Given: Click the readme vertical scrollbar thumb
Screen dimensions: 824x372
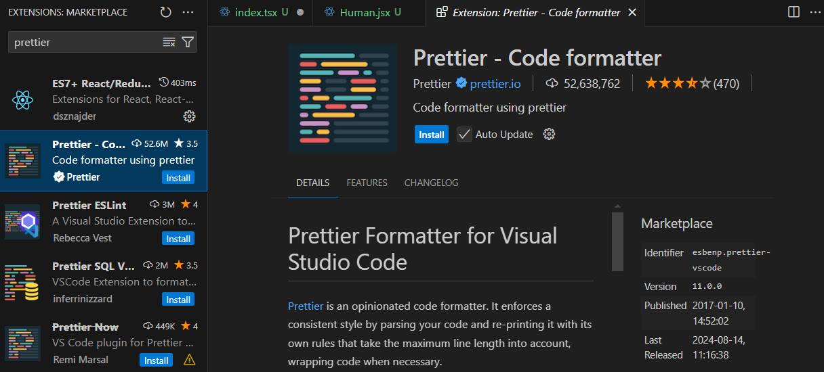Looking at the screenshot, I should coord(617,241).
